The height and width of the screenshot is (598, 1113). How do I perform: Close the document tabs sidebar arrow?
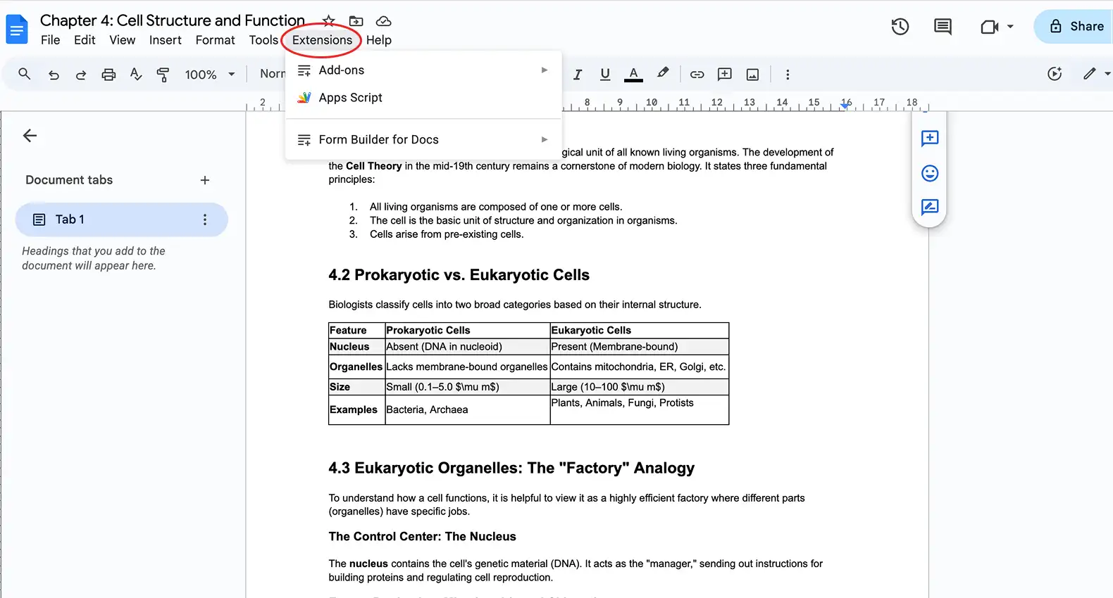tap(30, 136)
